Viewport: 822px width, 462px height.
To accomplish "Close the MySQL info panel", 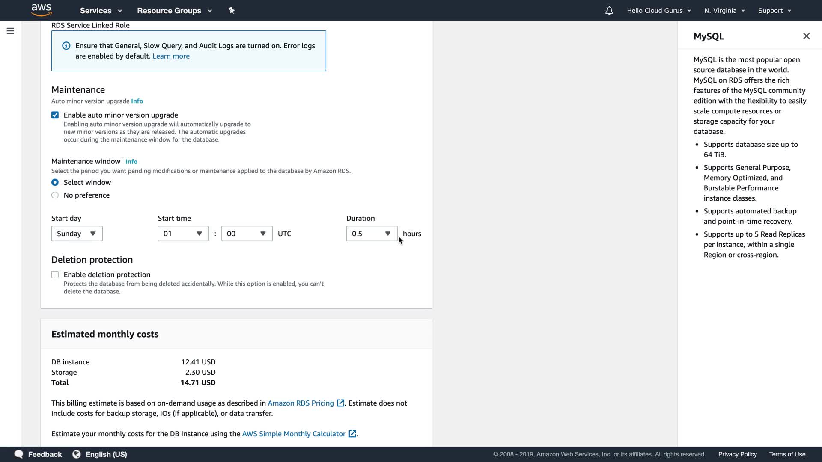I will coord(806,36).
